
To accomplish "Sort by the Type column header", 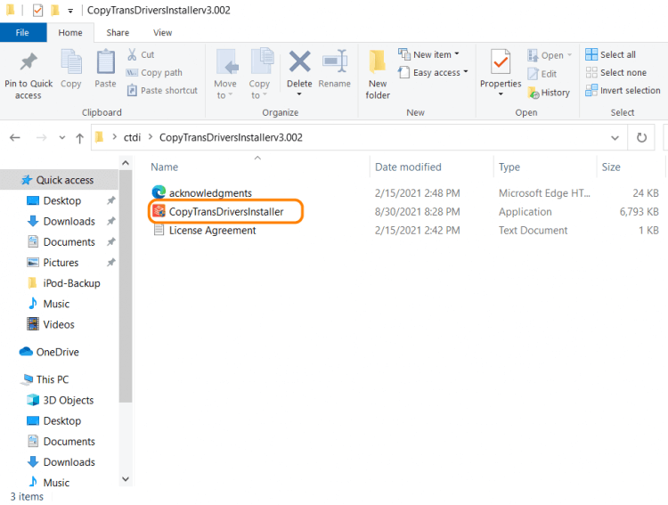I will 509,167.
